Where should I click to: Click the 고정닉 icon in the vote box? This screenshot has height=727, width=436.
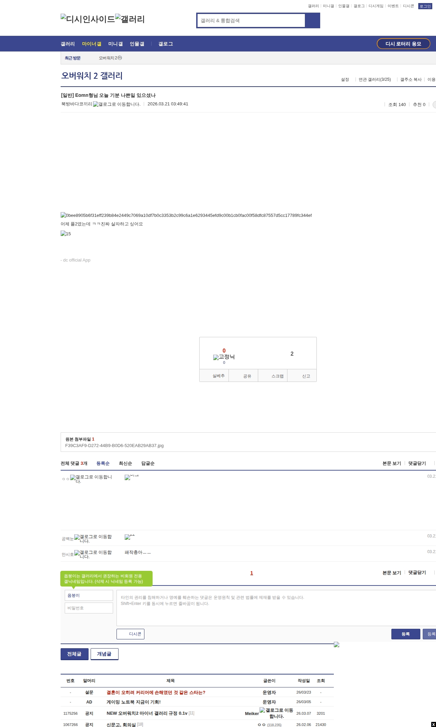tap(224, 357)
